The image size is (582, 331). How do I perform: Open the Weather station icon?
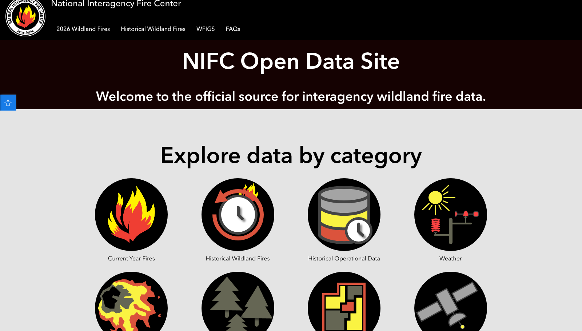451,215
